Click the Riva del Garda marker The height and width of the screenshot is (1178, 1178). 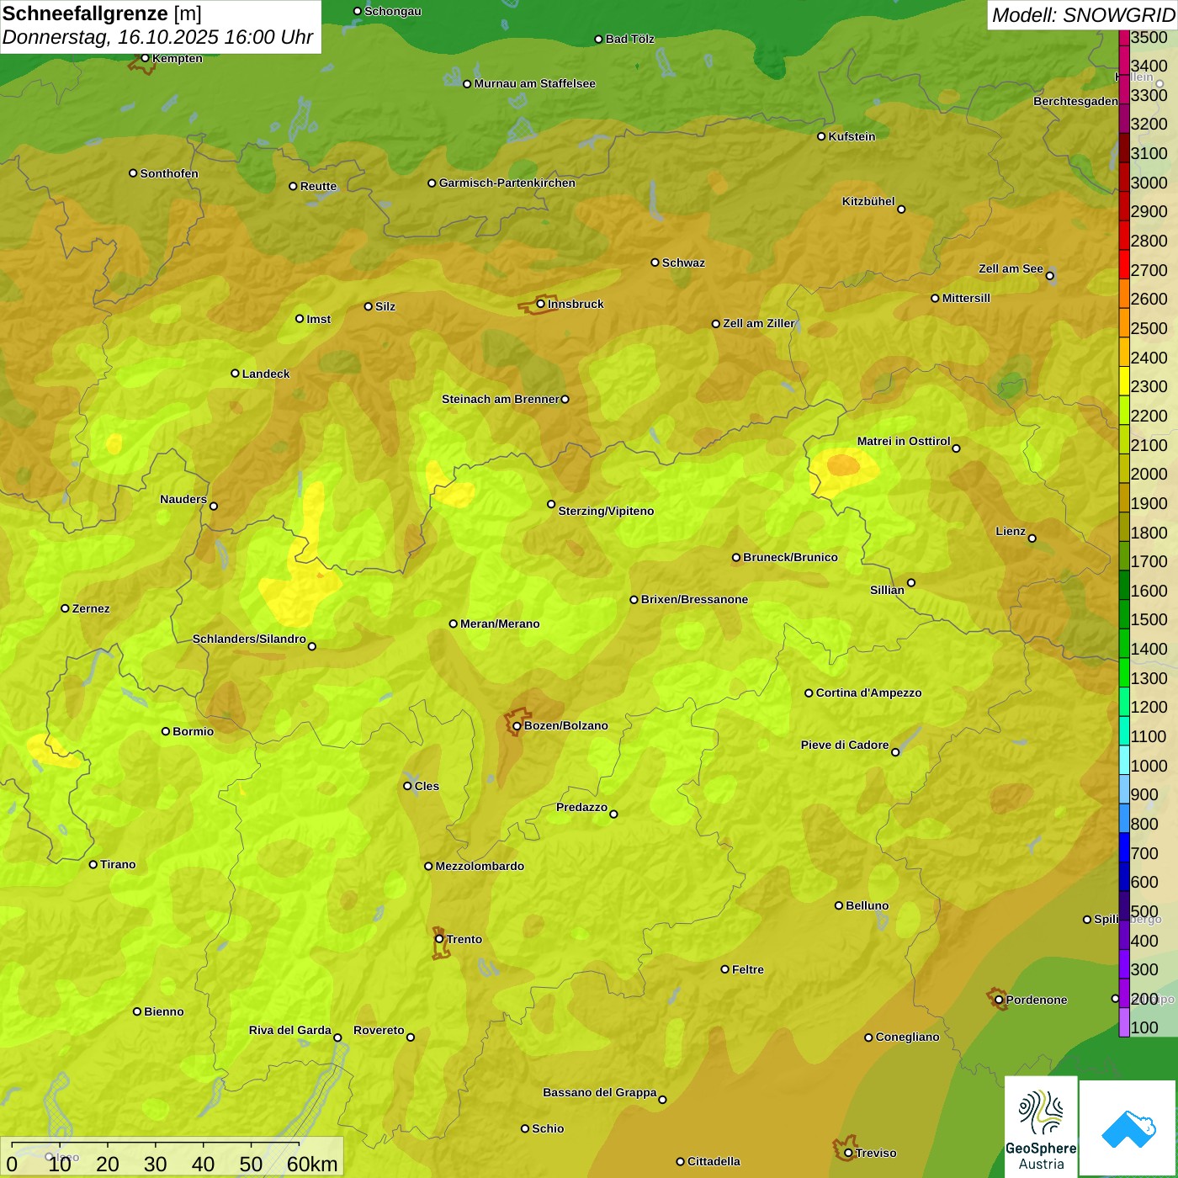point(337,1037)
